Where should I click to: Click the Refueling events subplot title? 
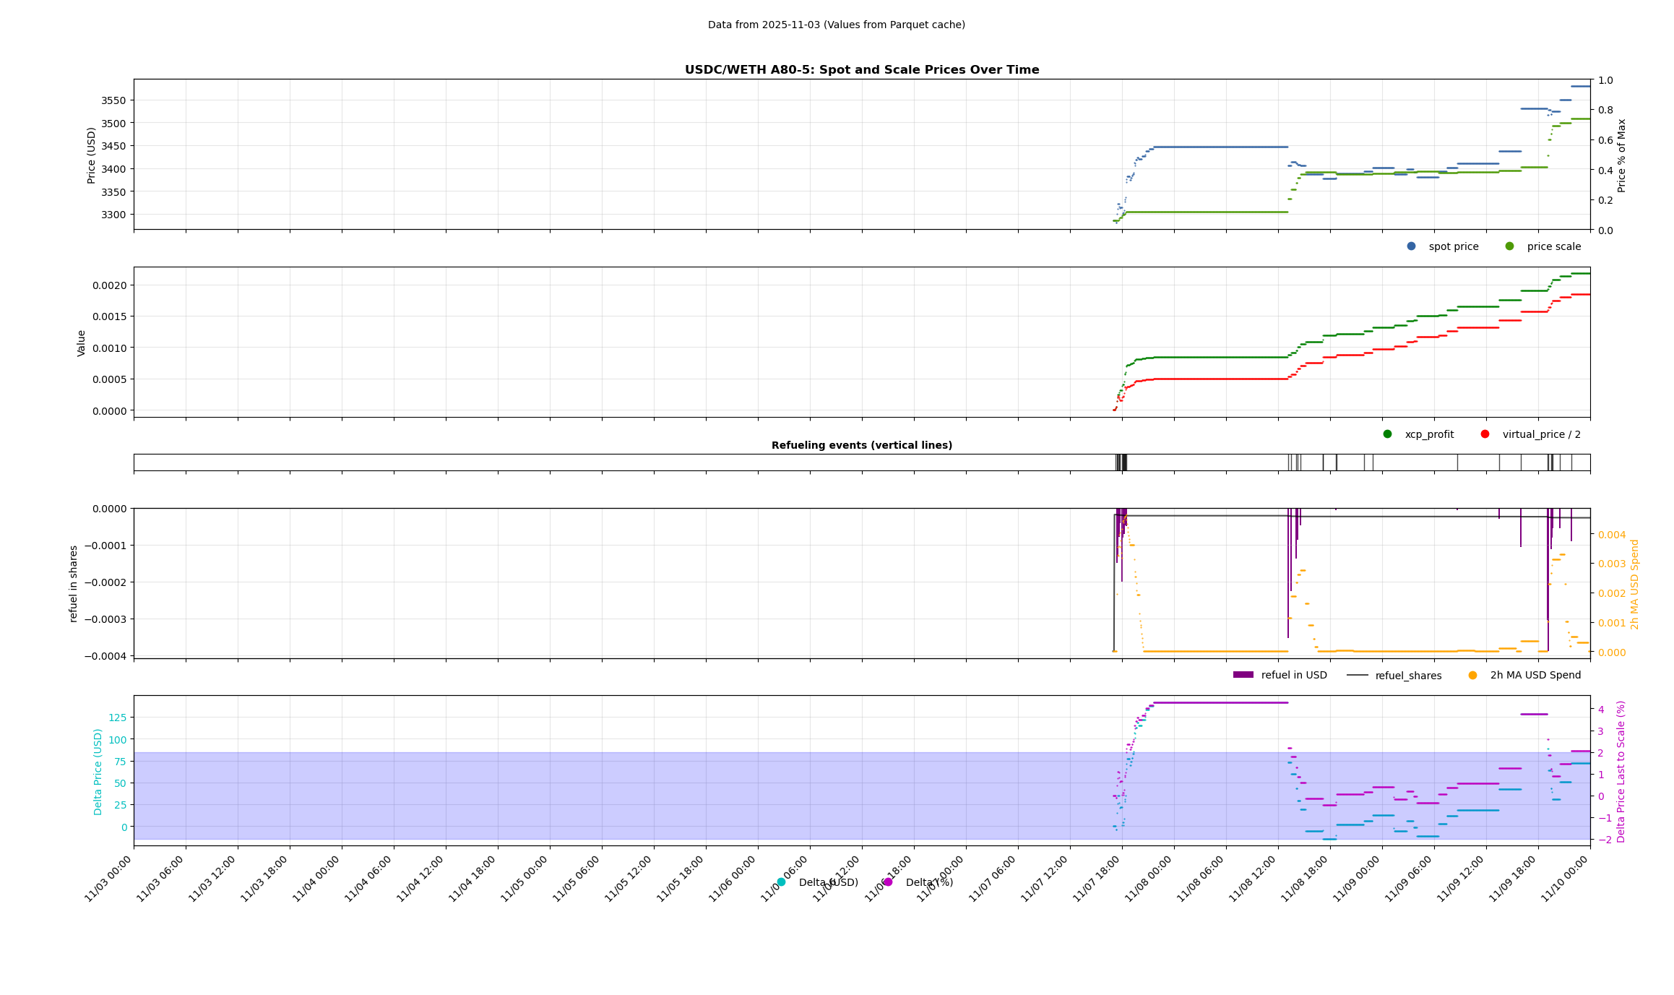click(862, 445)
